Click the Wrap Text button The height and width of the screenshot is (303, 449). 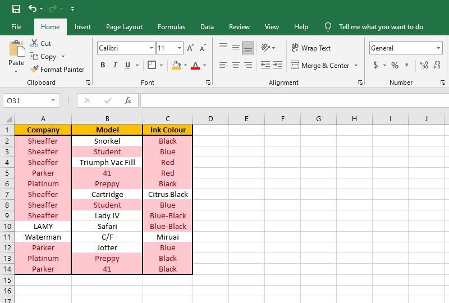pyautogui.click(x=311, y=48)
